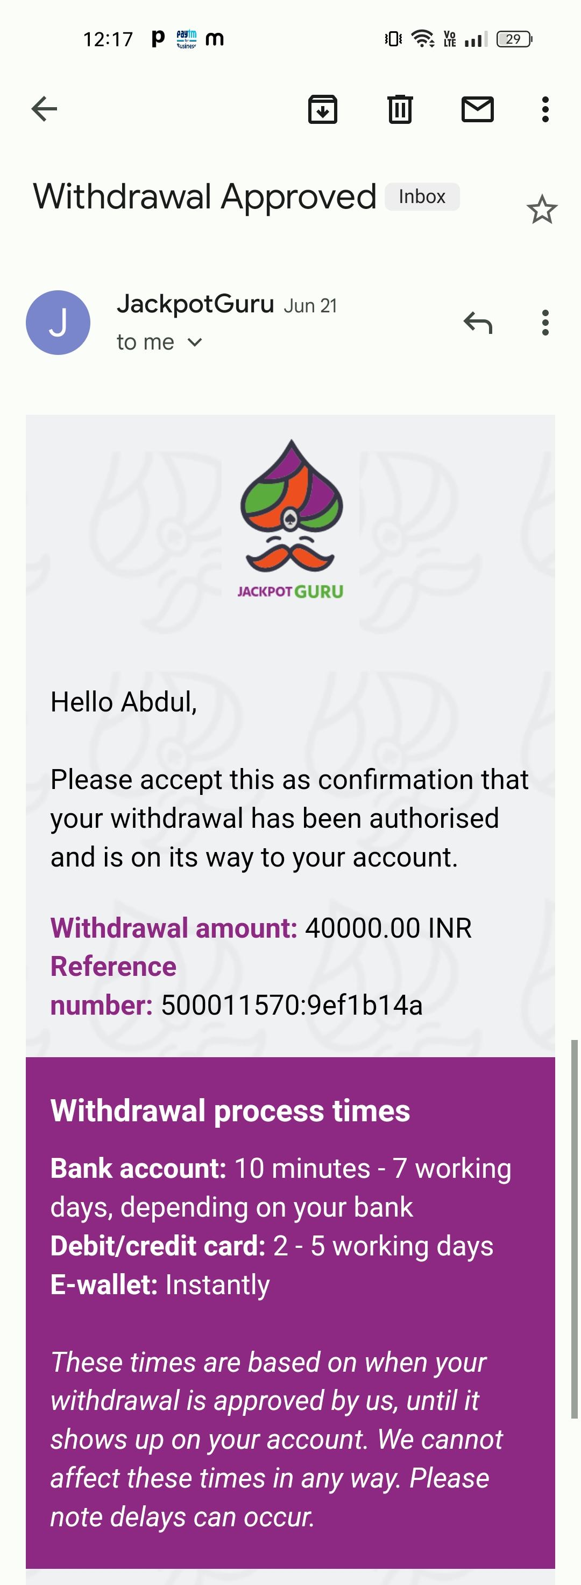581x1585 pixels.
Task: Tap the battery indicator in status bar
Action: point(514,39)
